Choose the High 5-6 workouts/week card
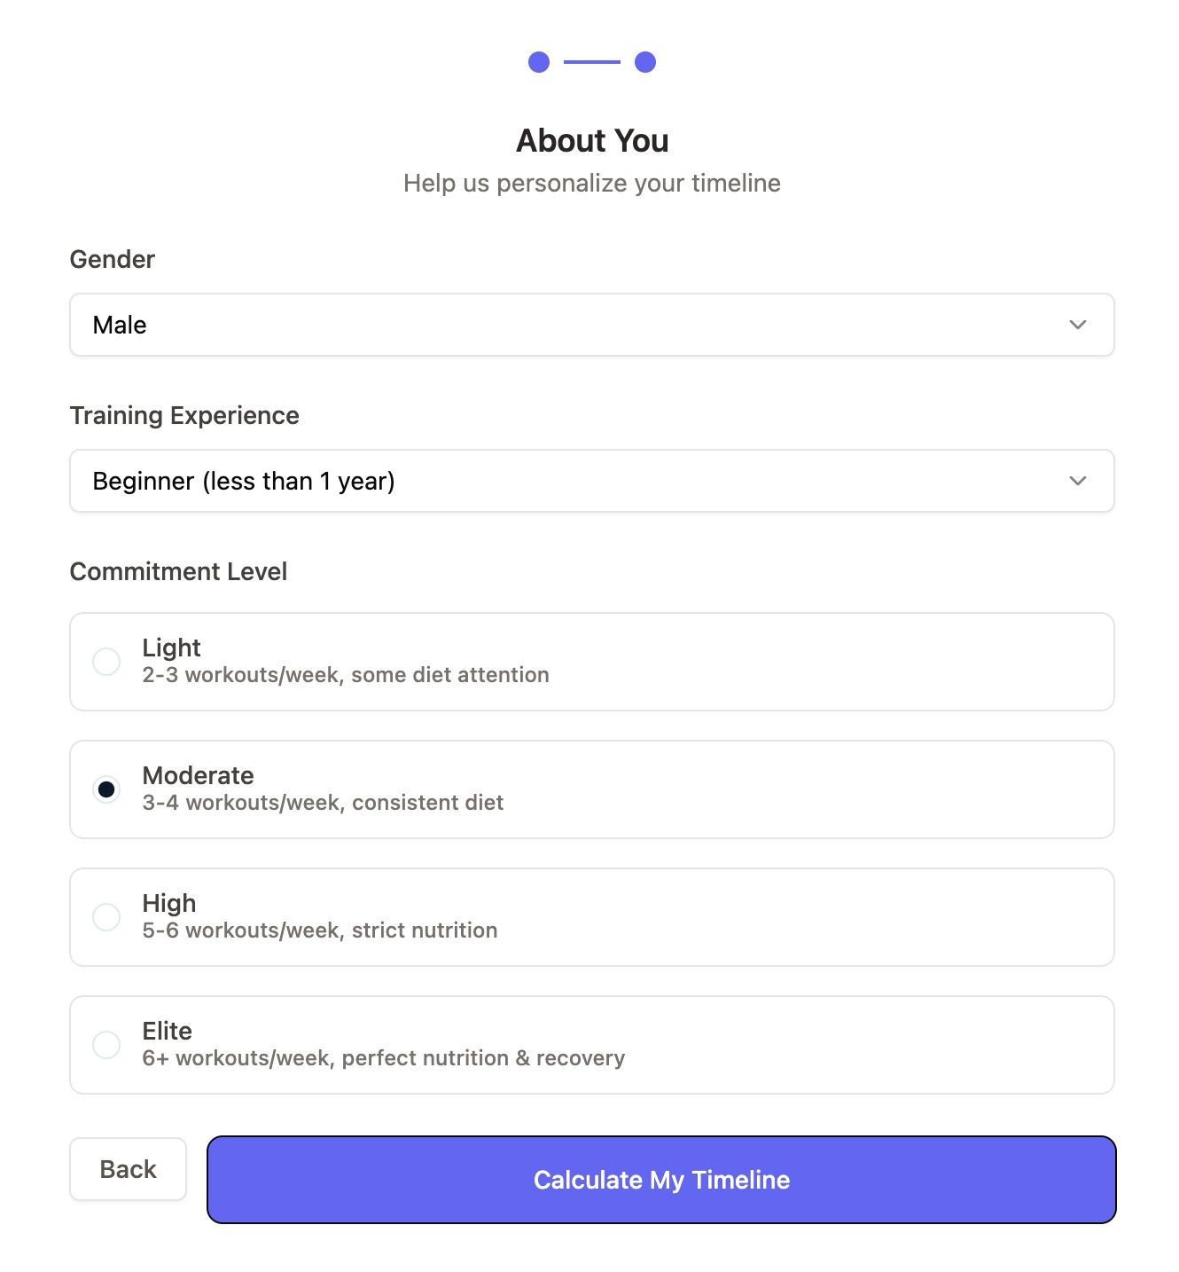The image size is (1179, 1272). click(592, 917)
